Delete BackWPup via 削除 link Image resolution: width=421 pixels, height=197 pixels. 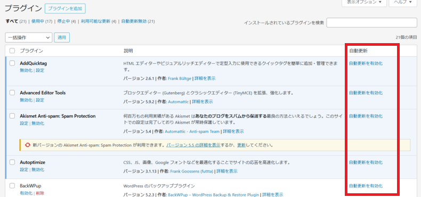pyautogui.click(x=40, y=193)
